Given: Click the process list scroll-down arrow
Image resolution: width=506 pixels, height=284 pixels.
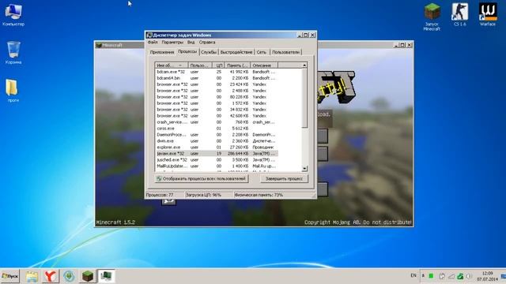Looking at the screenshot, I should [x=304, y=169].
